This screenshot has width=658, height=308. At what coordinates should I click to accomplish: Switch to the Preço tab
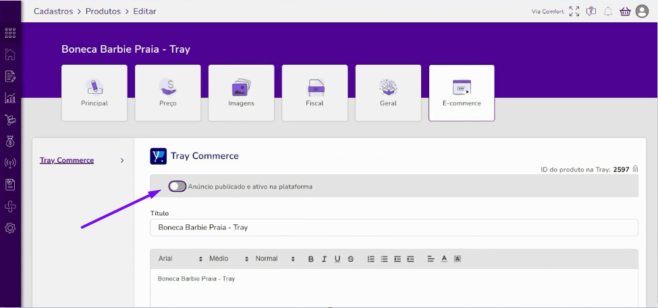(168, 93)
